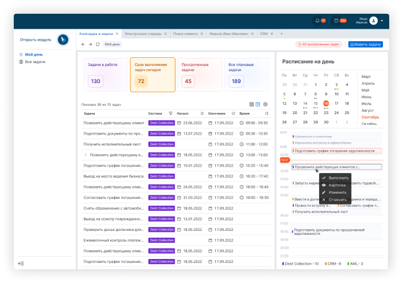This screenshot has width=403, height=283.
Task: Open the calendar icon with 193 badge
Action: coord(336,21)
